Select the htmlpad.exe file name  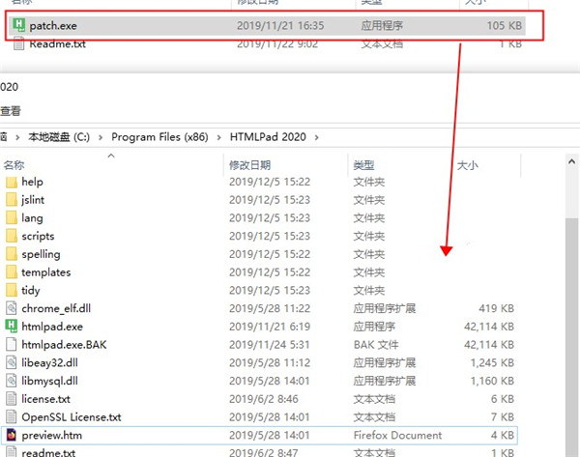(52, 327)
